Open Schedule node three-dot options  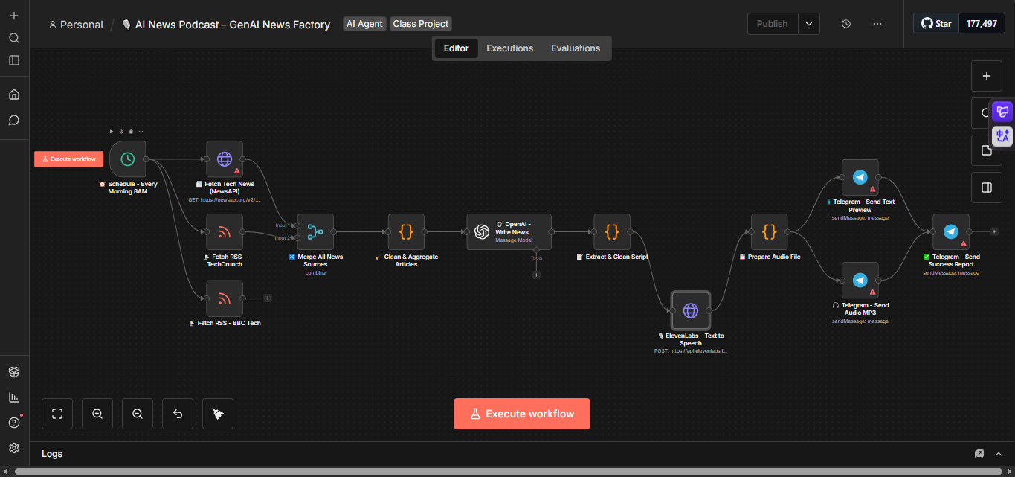click(141, 132)
